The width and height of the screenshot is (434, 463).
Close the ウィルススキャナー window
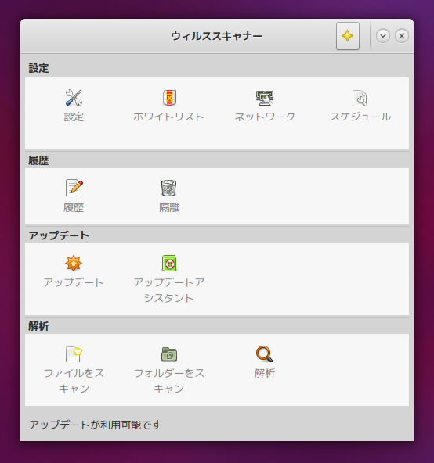[402, 36]
